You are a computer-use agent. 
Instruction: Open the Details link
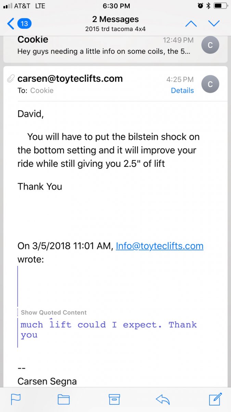(182, 91)
